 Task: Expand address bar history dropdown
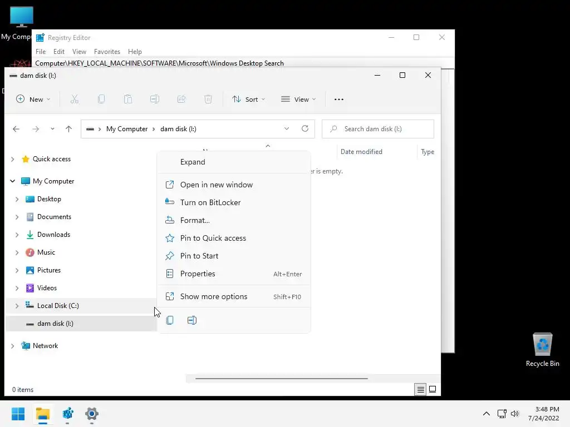(x=287, y=129)
